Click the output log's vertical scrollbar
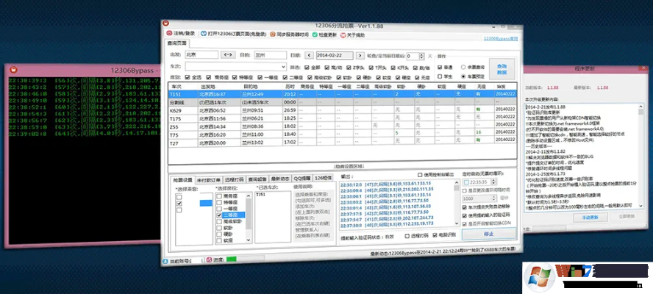This screenshot has height=294, width=653. (x=456, y=204)
